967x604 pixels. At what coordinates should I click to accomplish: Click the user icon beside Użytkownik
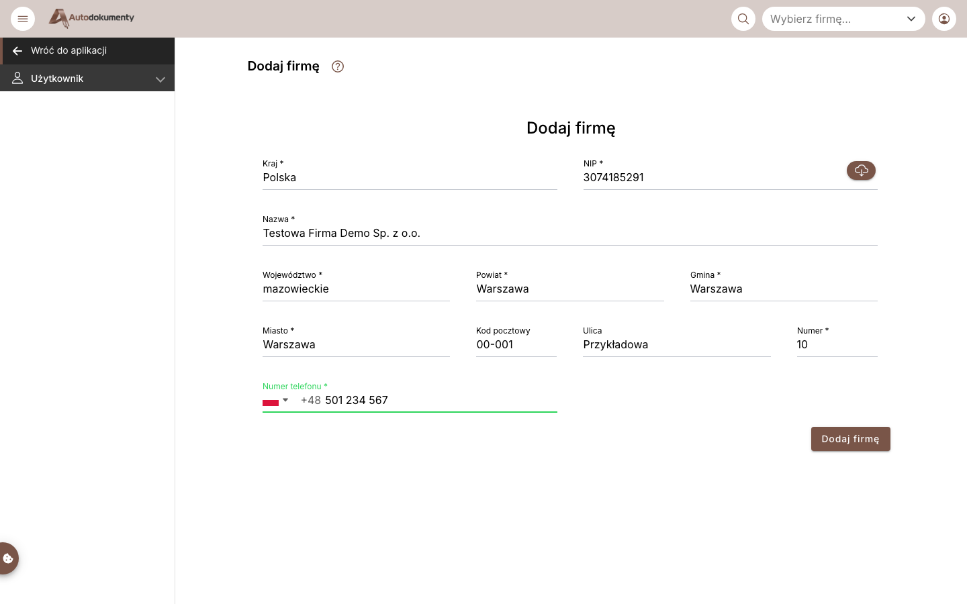point(17,79)
